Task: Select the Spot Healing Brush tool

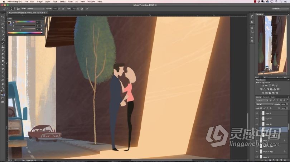Action: [x=3, y=39]
